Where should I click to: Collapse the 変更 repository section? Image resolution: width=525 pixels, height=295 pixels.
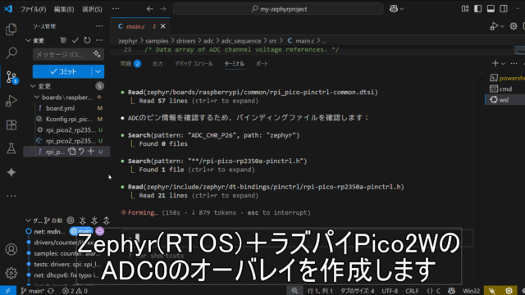coord(28,40)
